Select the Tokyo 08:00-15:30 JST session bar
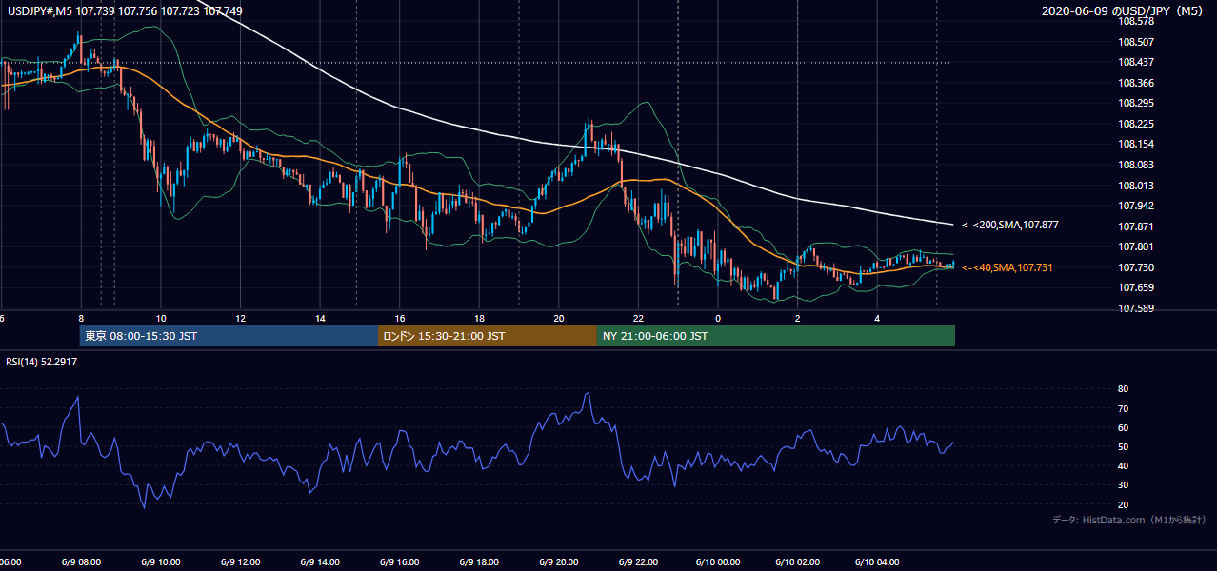This screenshot has height=571, width=1217. pos(229,336)
